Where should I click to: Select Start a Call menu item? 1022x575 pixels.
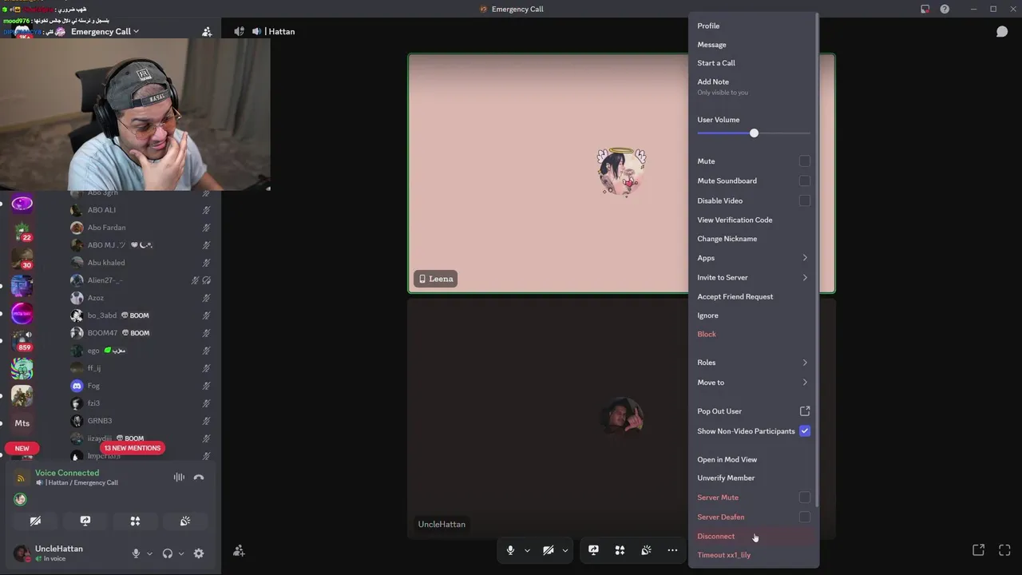(x=753, y=63)
